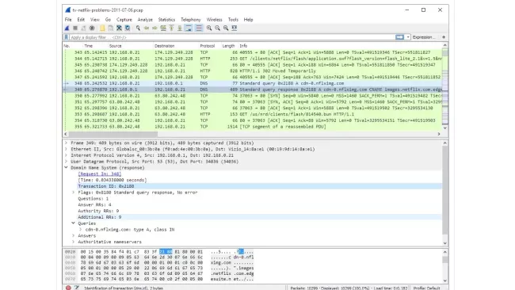Zoom out main window text
Image resolution: width=515 pixels, height=290 pixels.
point(217,29)
